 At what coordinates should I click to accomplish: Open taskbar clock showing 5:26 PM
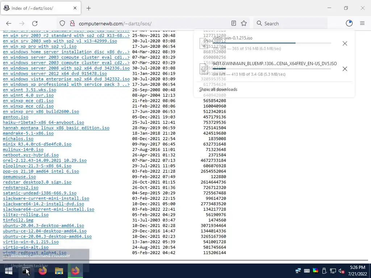coord(357,271)
